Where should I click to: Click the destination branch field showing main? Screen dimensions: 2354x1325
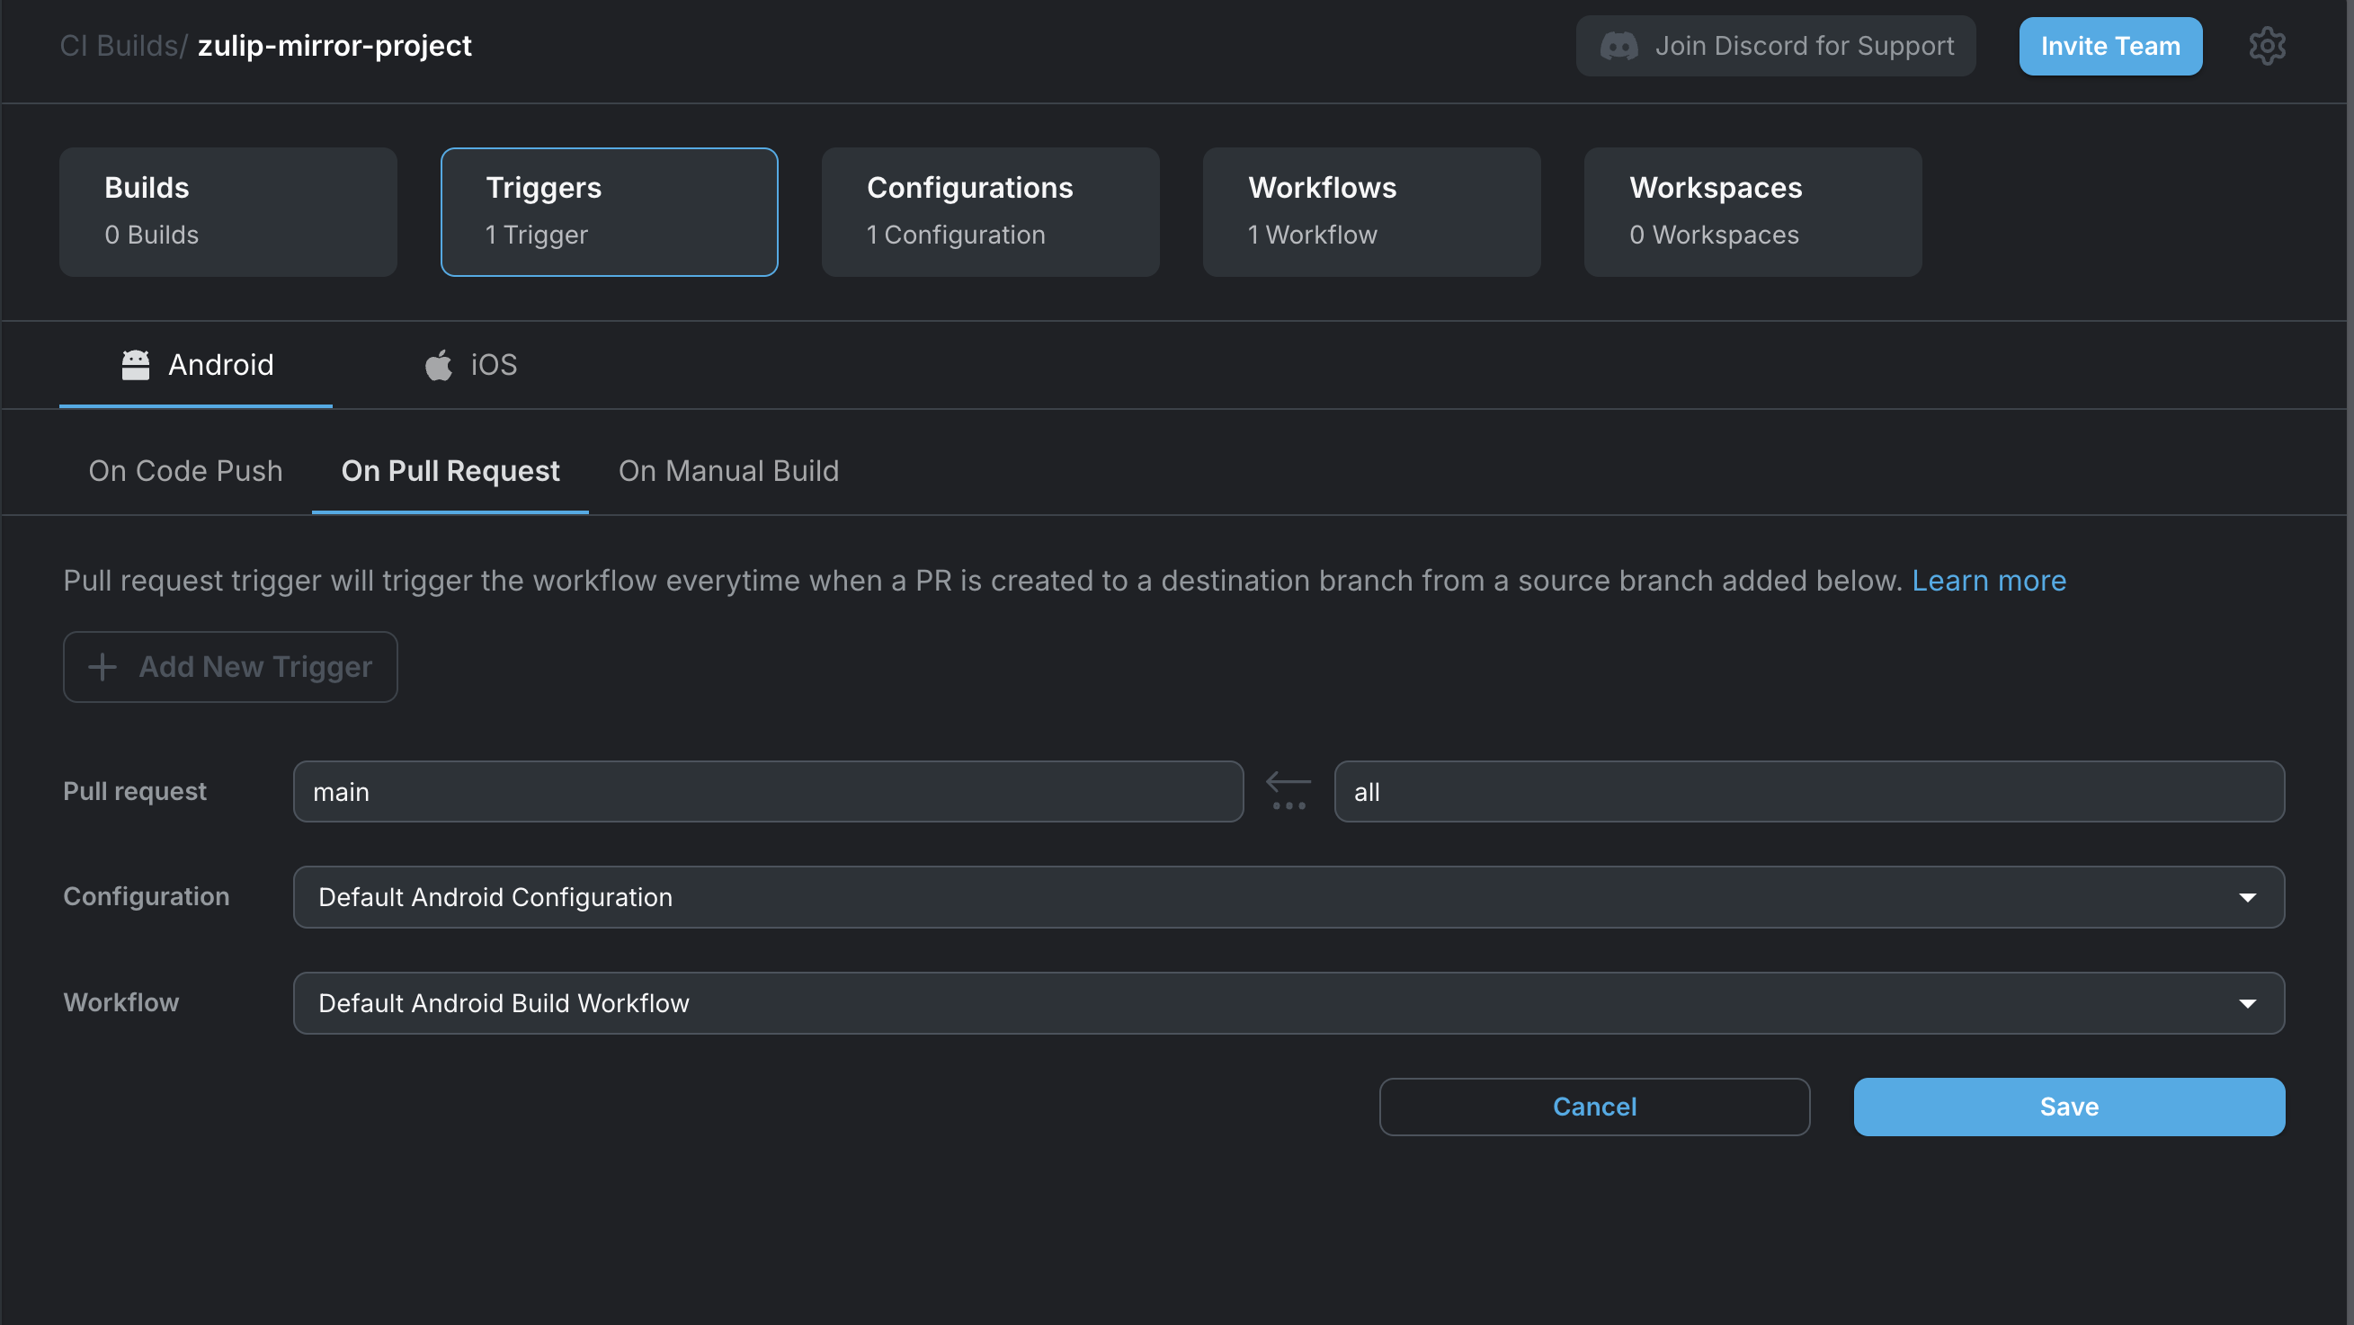tap(767, 791)
